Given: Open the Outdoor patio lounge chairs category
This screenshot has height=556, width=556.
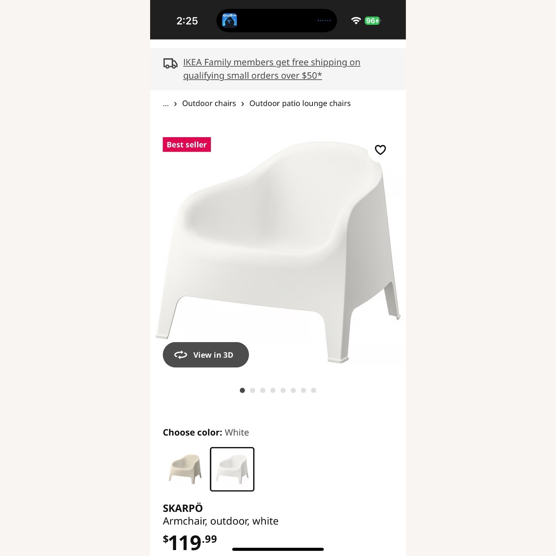Looking at the screenshot, I should tap(300, 103).
